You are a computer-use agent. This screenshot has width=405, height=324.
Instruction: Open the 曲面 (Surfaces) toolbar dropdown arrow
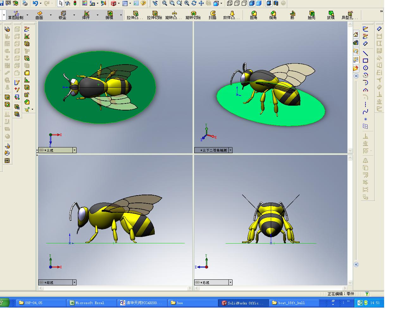[51, 15]
